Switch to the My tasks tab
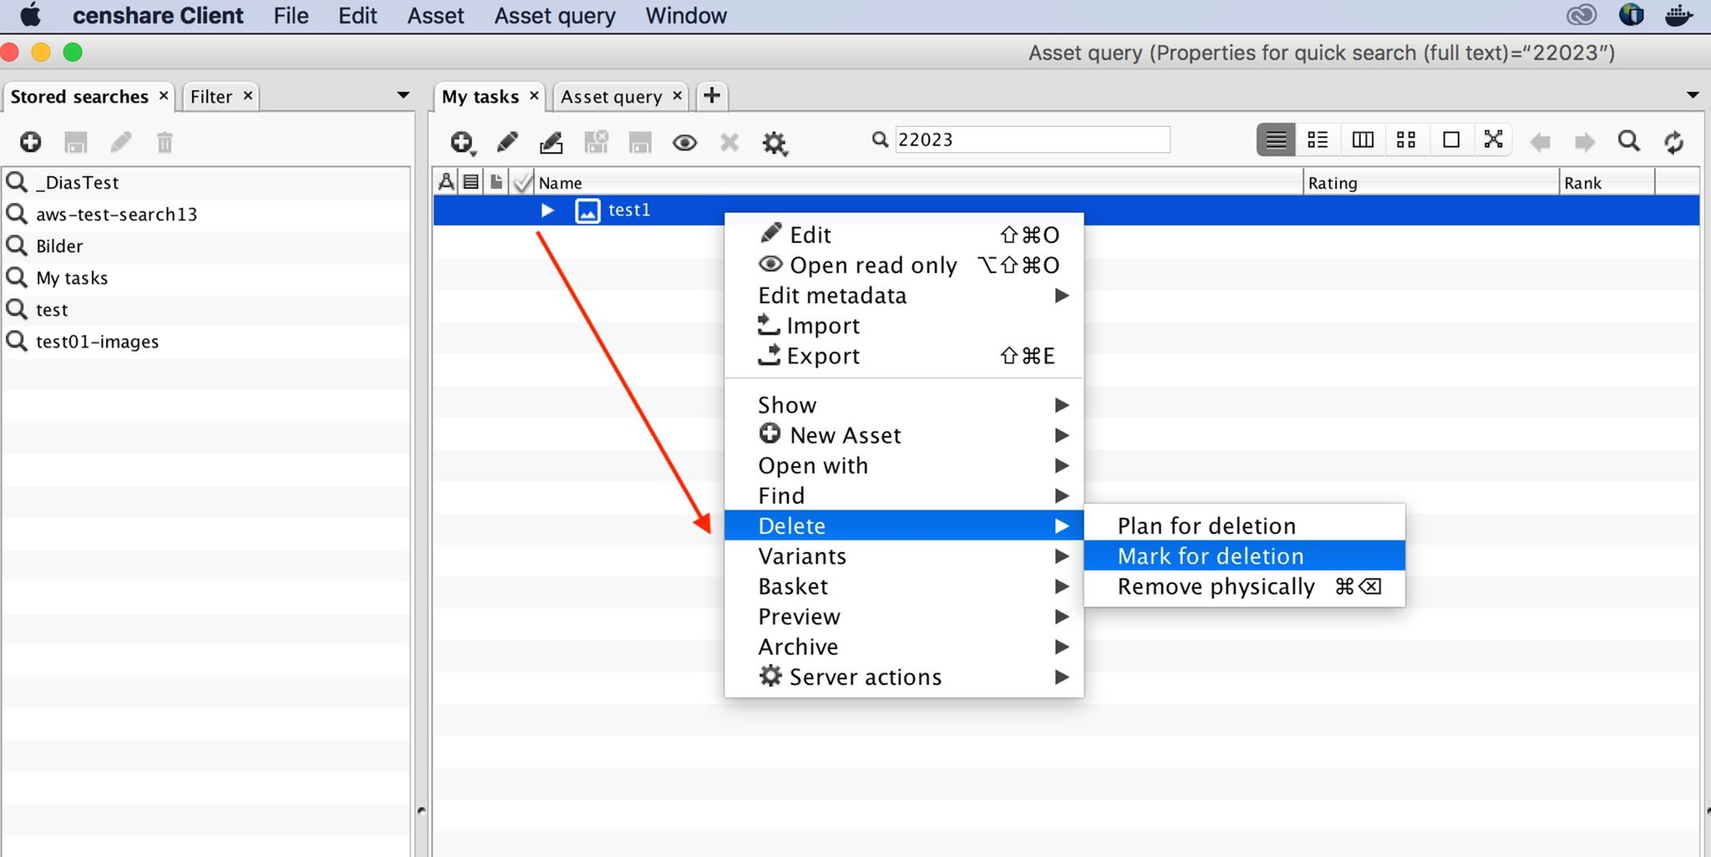The image size is (1711, 857). tap(480, 97)
